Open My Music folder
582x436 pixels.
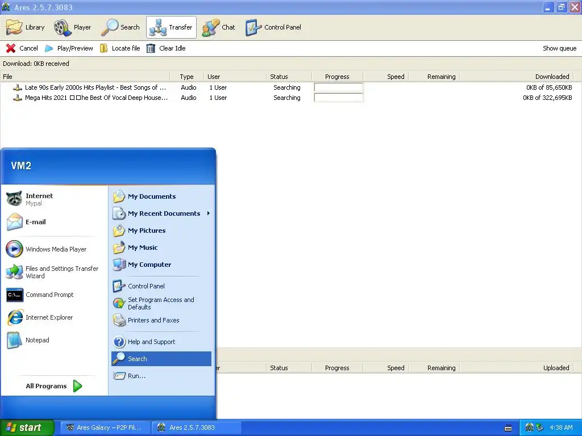click(x=161, y=248)
